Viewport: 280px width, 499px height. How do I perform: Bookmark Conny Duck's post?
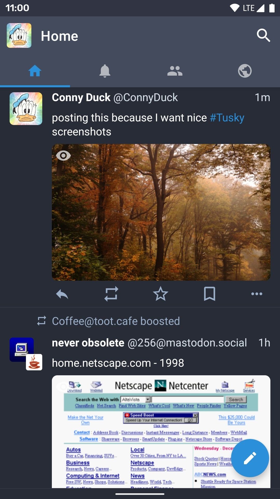tap(210, 294)
